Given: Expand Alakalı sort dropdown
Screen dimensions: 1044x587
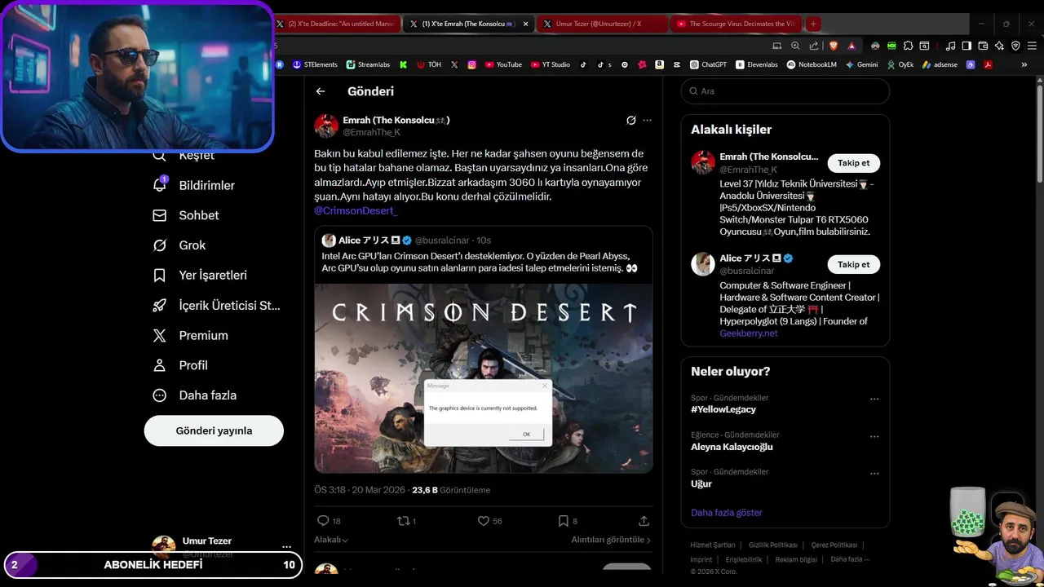Looking at the screenshot, I should tap(331, 540).
